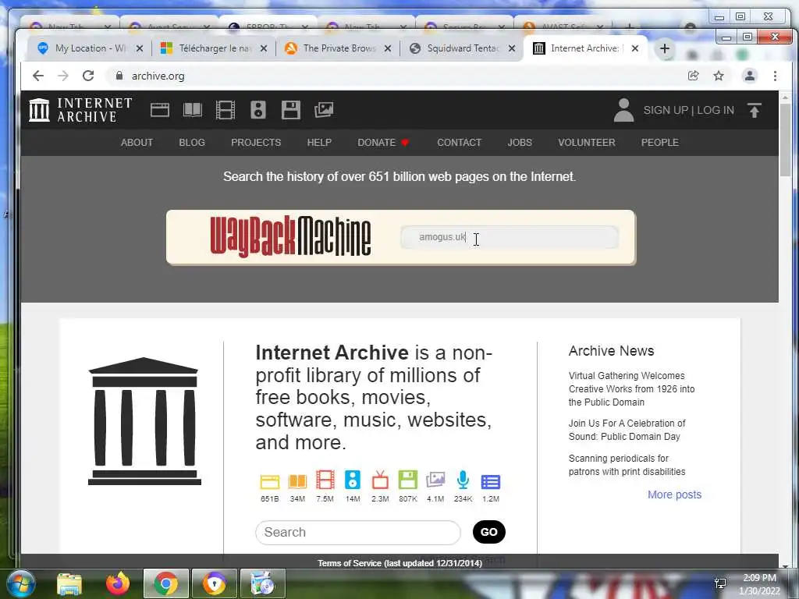Click the LOG IN link
799x599 pixels.
716,110
